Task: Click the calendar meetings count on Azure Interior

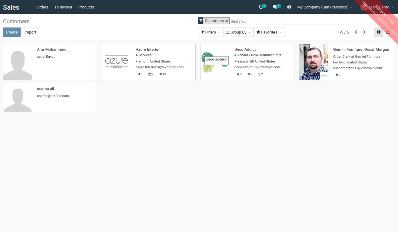Action: pos(151,74)
